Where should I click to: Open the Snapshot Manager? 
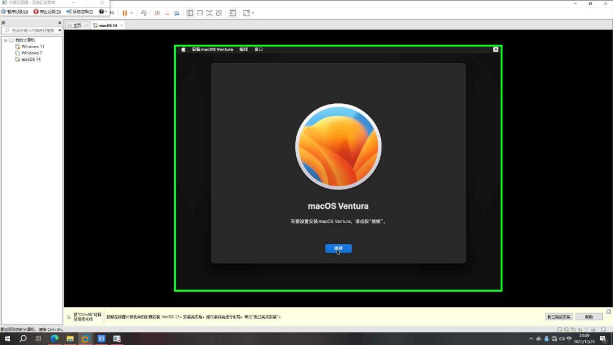177,12
